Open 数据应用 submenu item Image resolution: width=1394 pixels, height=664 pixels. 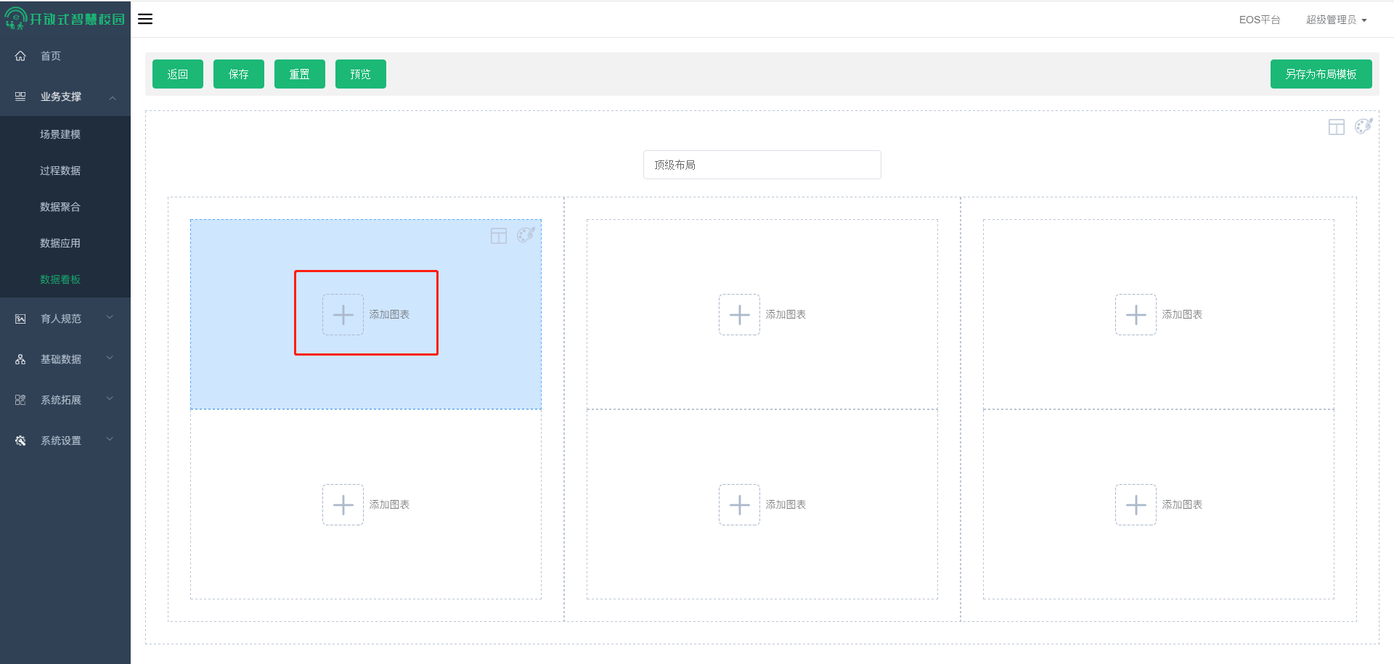[x=60, y=243]
